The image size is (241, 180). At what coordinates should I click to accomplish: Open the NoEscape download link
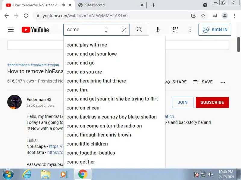(x=56, y=146)
